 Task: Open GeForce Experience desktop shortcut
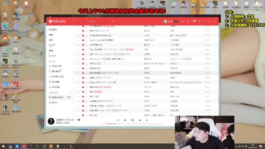pyautogui.click(x=5, y=64)
